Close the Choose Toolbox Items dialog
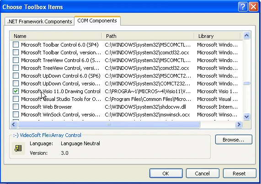Image resolution: width=261 pixels, height=184 pixels. [253, 7]
